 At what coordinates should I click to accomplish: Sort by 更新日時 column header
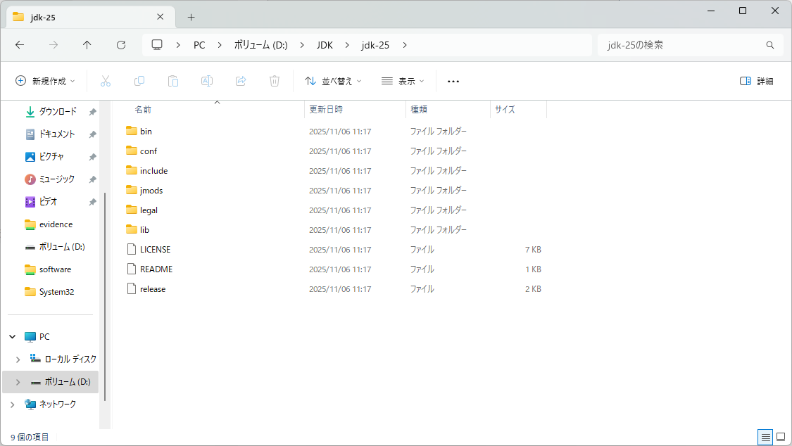click(326, 110)
